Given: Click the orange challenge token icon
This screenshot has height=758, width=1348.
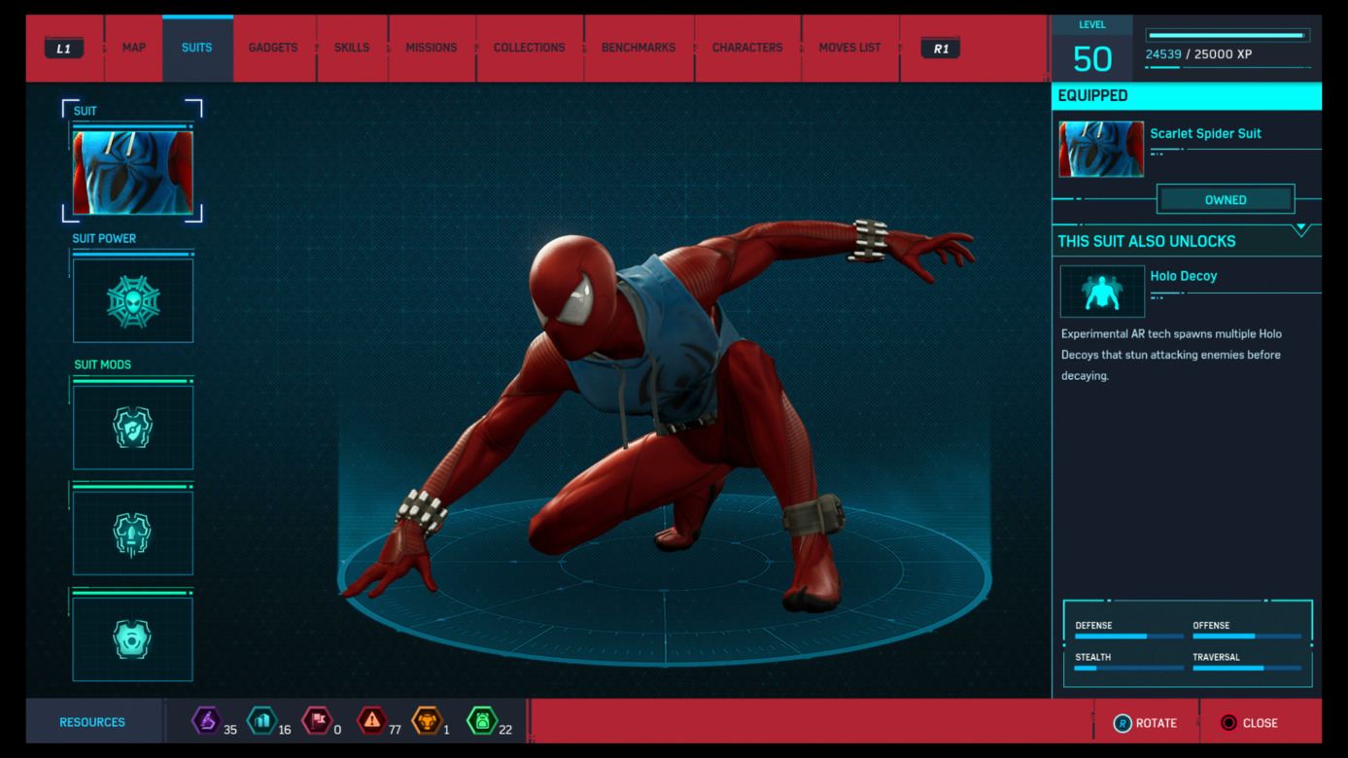Looking at the screenshot, I should click(x=427, y=721).
